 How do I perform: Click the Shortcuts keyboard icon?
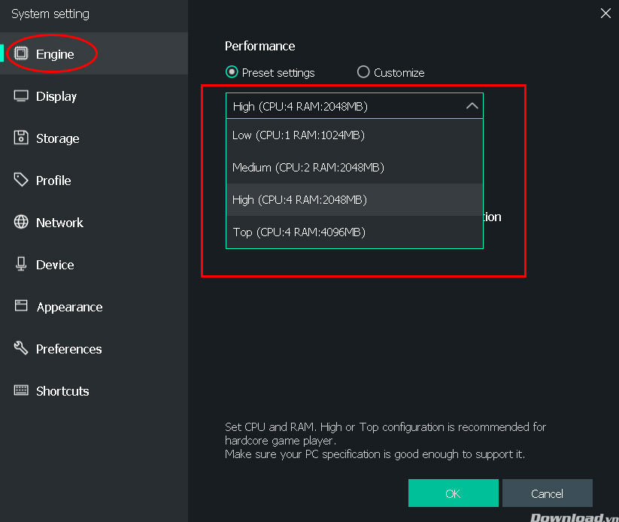[x=21, y=390]
